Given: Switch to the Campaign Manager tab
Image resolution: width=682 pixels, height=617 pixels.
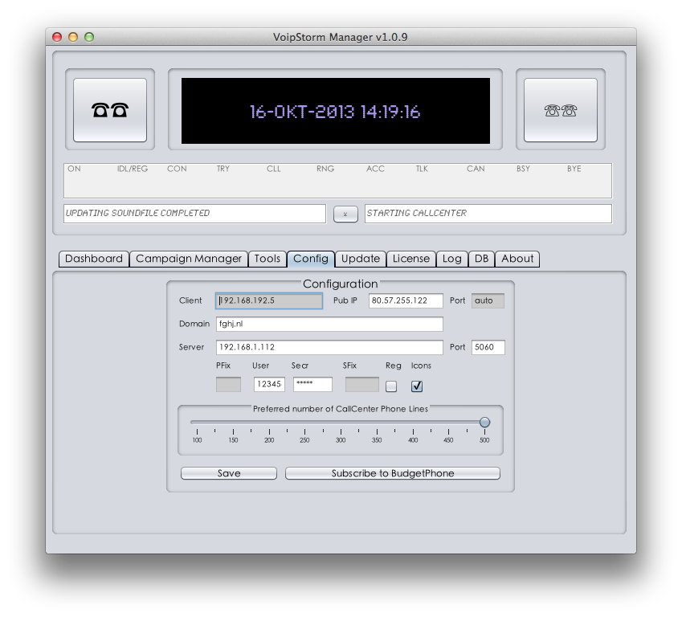Looking at the screenshot, I should click(189, 259).
